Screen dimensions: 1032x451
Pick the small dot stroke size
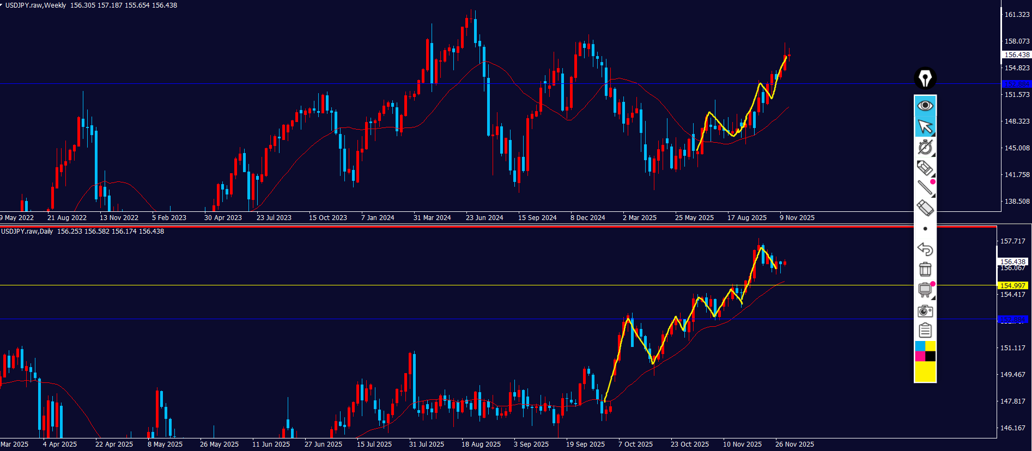[925, 229]
